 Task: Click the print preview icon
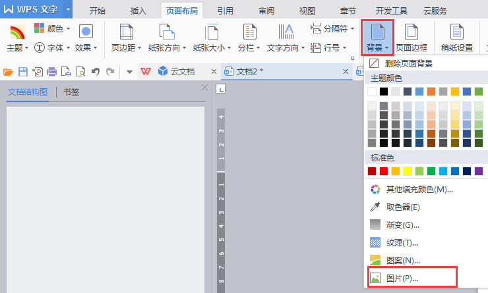pyautogui.click(x=80, y=71)
